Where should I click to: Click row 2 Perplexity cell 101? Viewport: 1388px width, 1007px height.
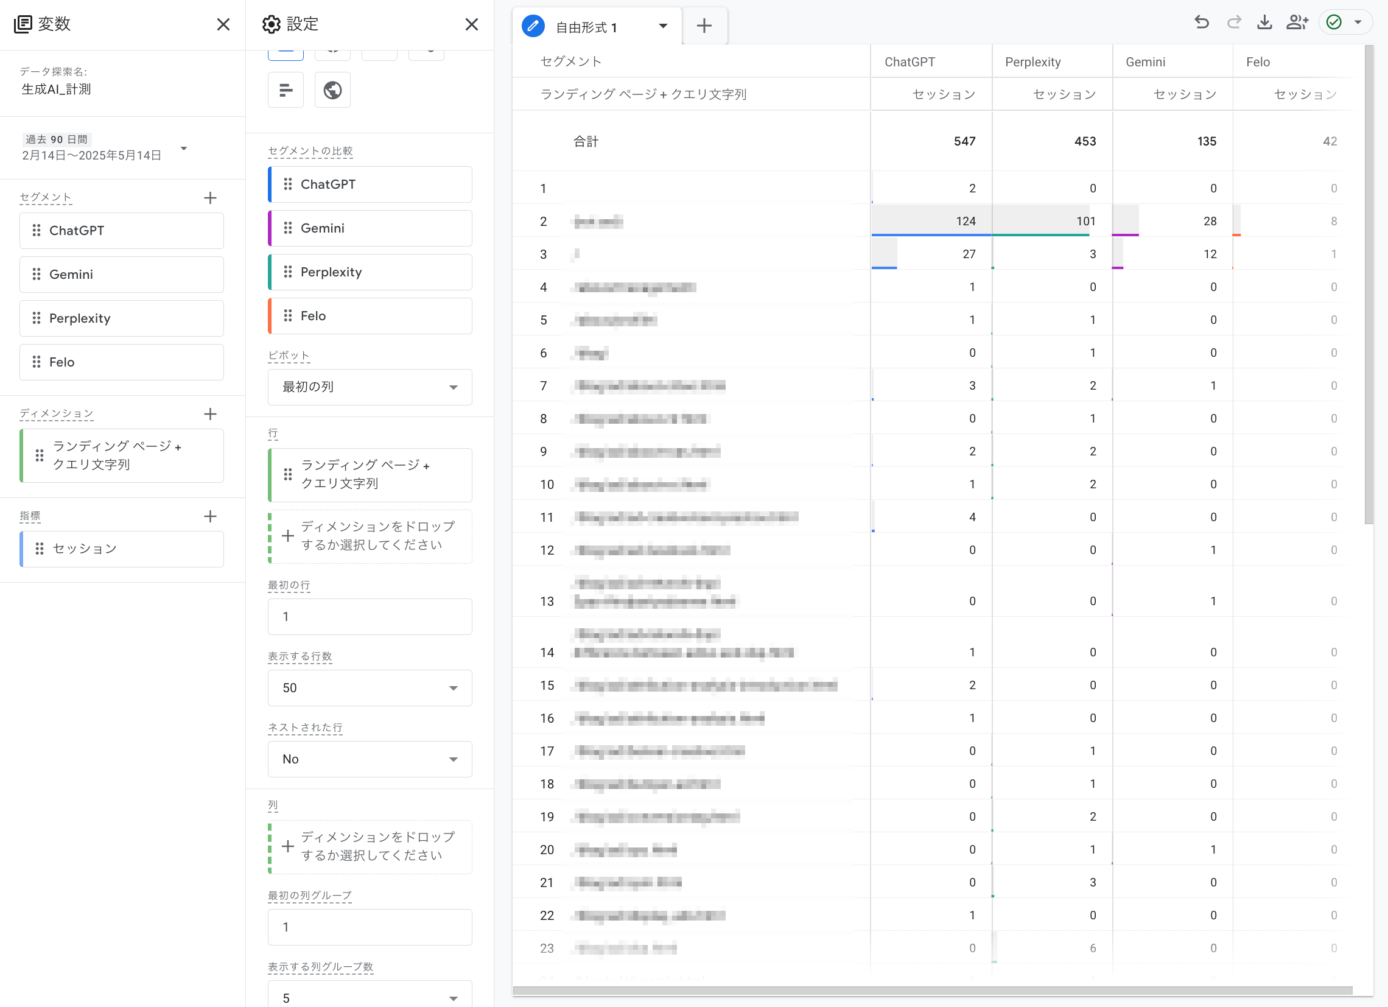pos(1051,221)
